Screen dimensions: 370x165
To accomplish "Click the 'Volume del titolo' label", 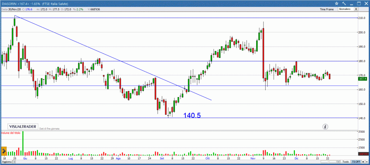I will pyautogui.click(x=11, y=133).
